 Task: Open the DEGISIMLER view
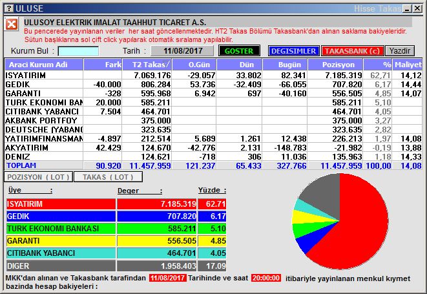[x=293, y=51]
